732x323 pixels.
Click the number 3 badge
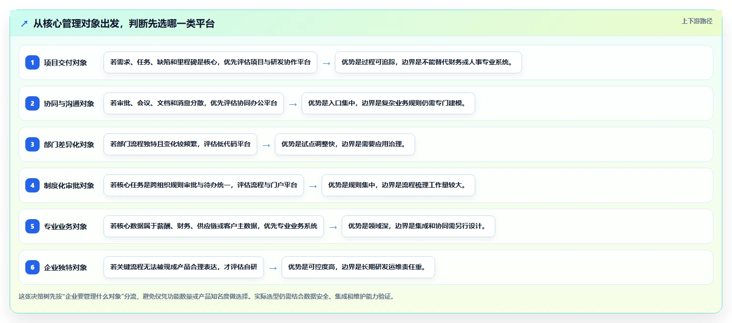pos(32,144)
